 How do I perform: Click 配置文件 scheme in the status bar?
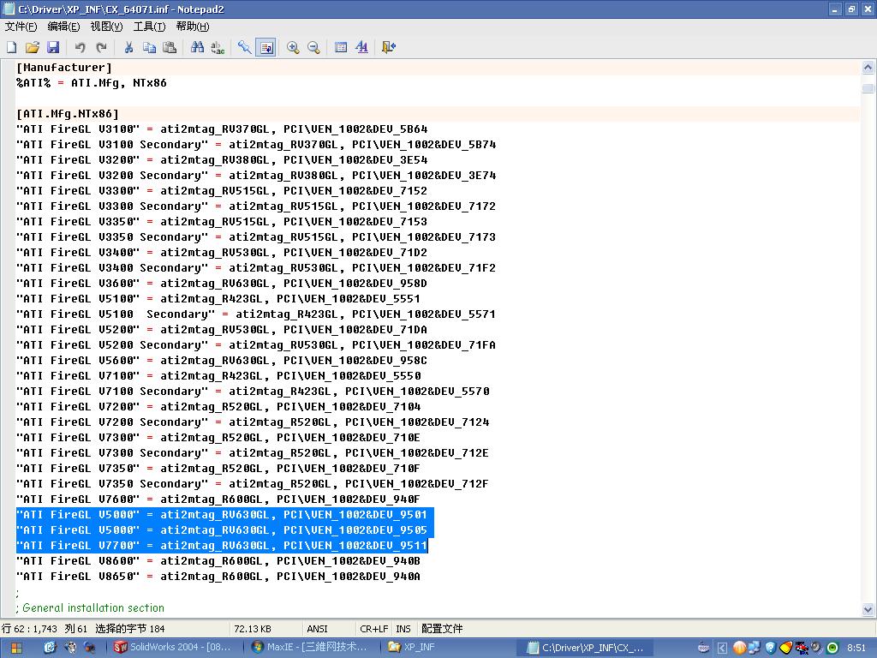point(442,629)
